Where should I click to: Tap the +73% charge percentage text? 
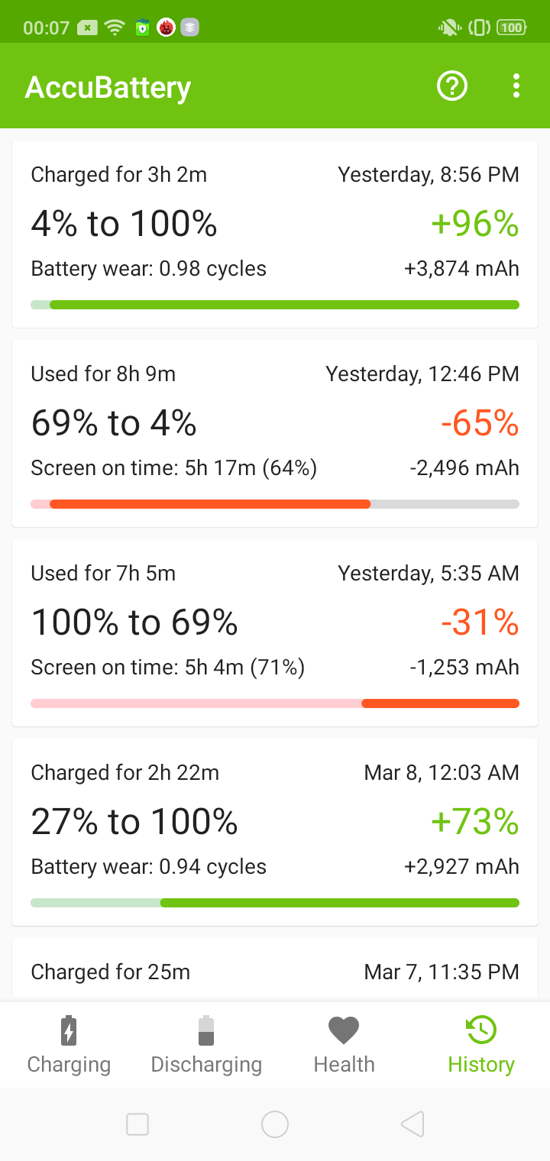474,822
